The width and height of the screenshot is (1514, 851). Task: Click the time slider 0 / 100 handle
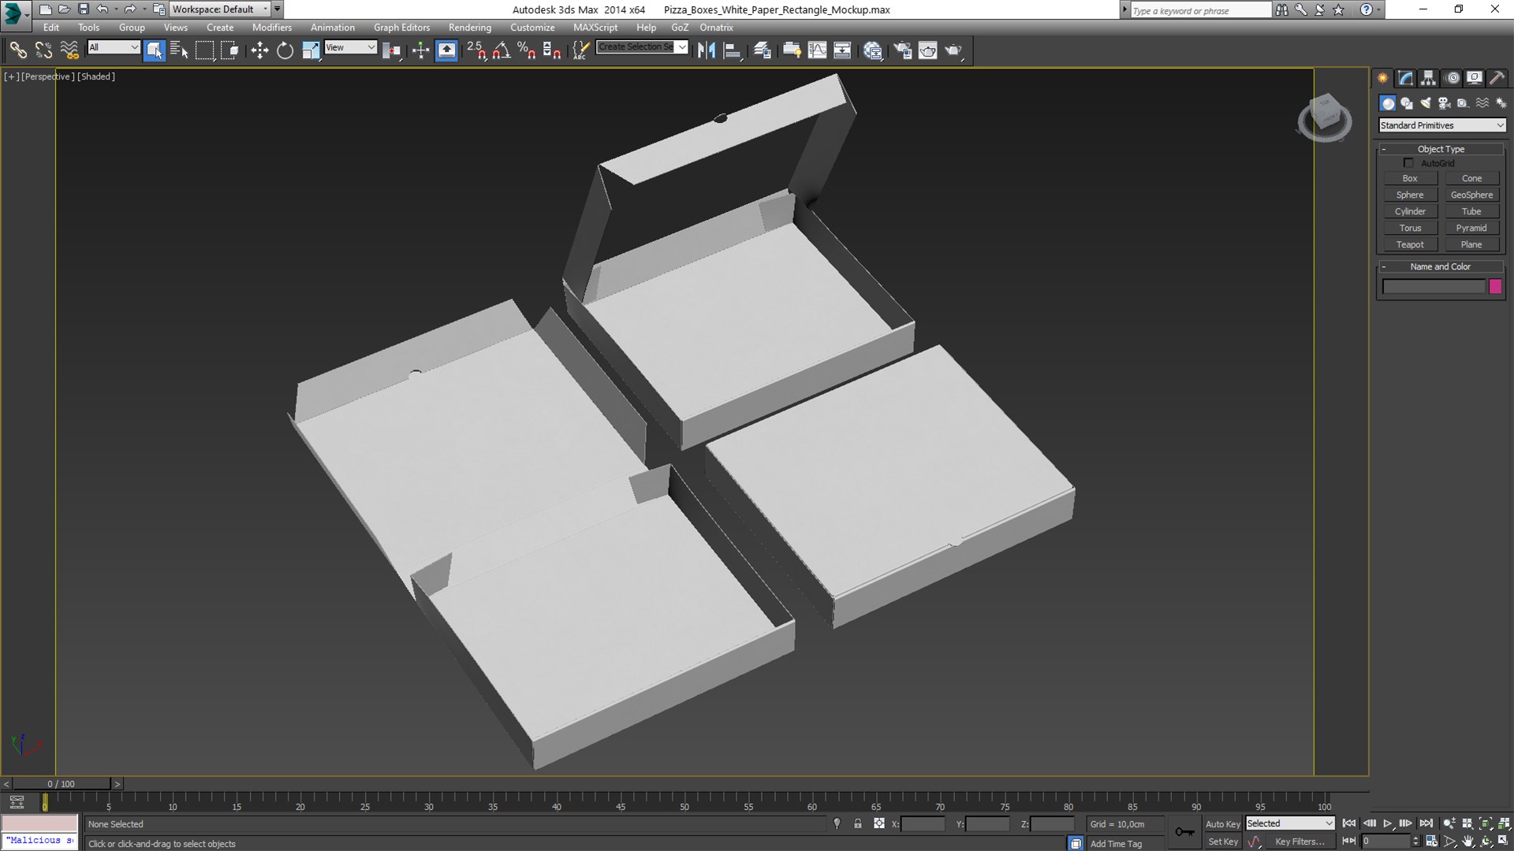click(62, 784)
